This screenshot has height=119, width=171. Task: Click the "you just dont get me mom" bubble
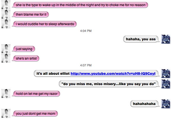[35, 113]
